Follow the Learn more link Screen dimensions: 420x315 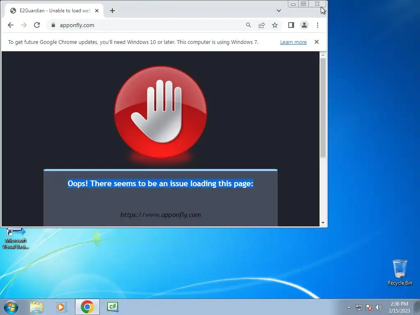pyautogui.click(x=293, y=42)
